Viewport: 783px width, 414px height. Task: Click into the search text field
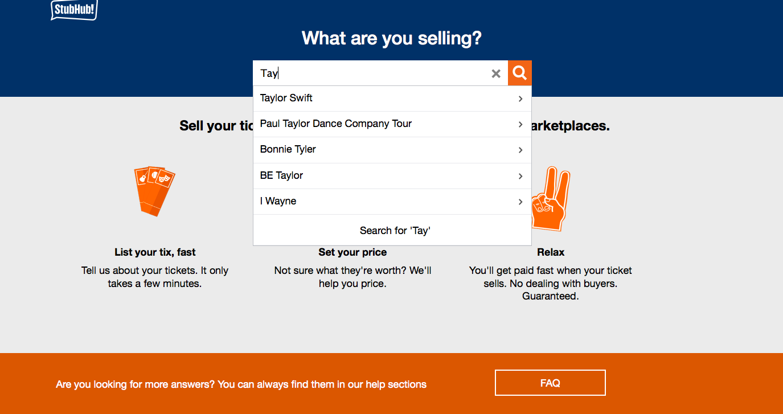(x=370, y=73)
